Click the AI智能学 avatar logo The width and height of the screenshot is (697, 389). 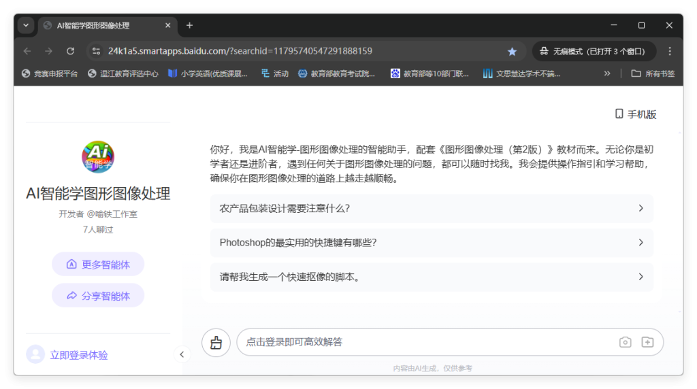[98, 157]
